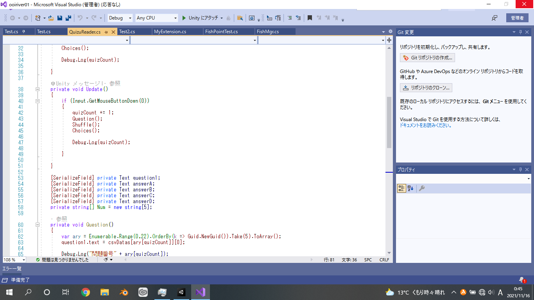Click the Categorized view icon in Properties

(401, 188)
